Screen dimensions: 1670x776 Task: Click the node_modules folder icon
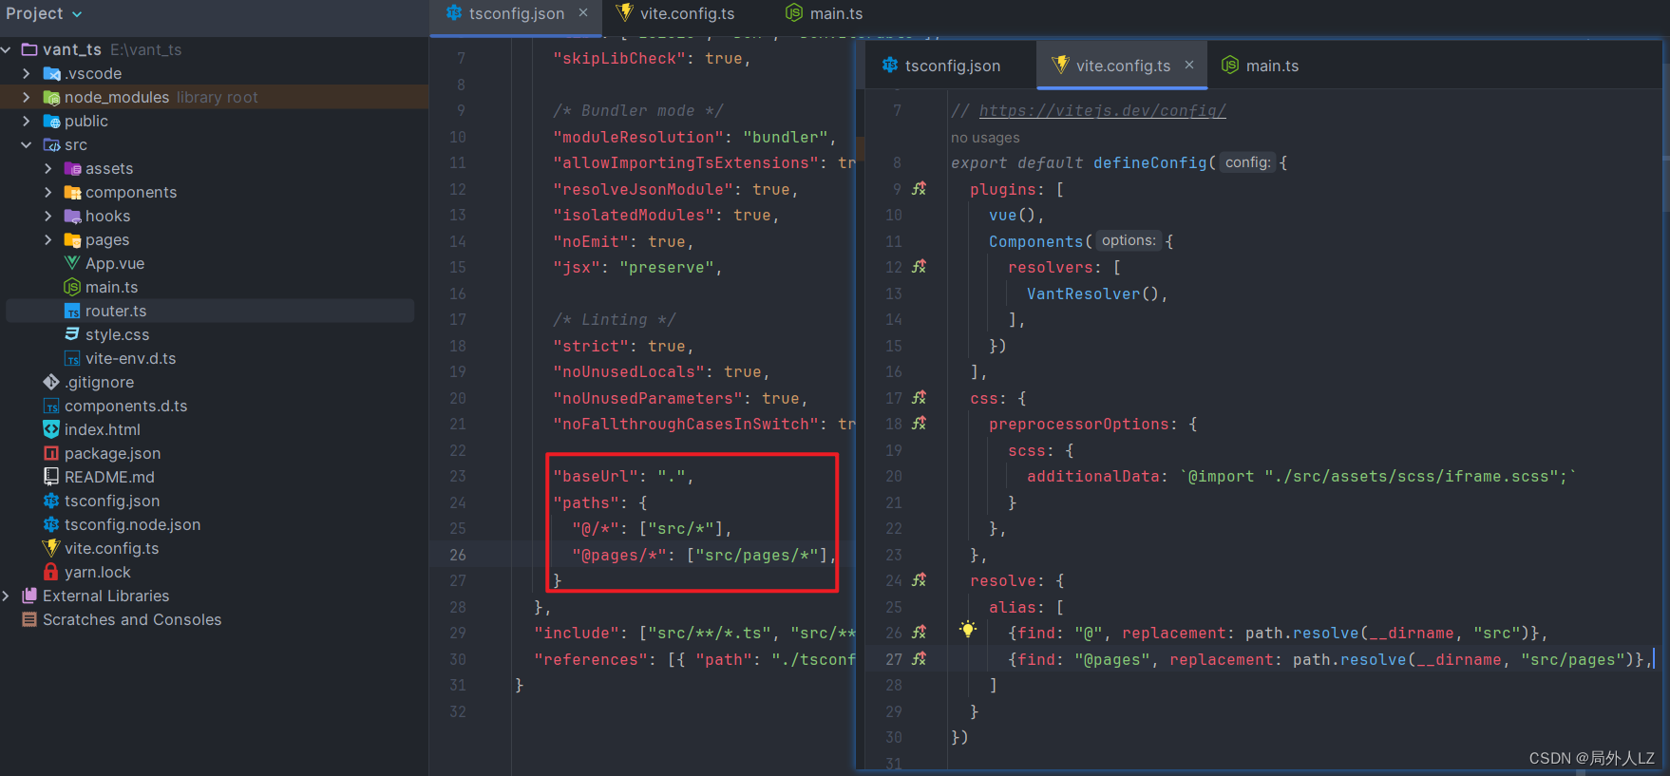(51, 97)
